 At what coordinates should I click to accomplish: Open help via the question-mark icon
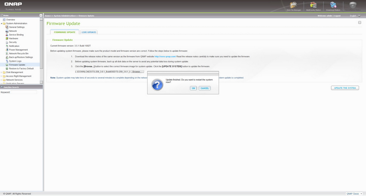(x=360, y=22)
